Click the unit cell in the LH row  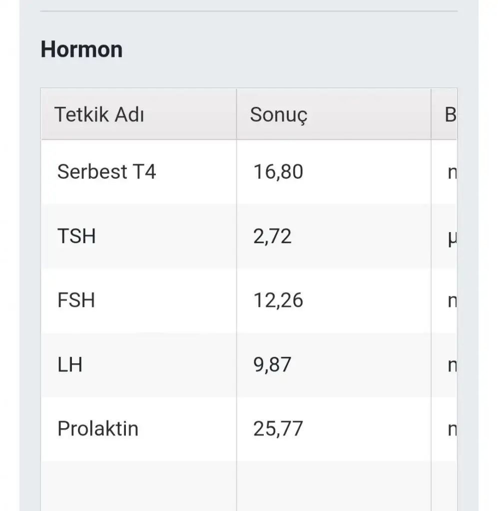tap(451, 365)
